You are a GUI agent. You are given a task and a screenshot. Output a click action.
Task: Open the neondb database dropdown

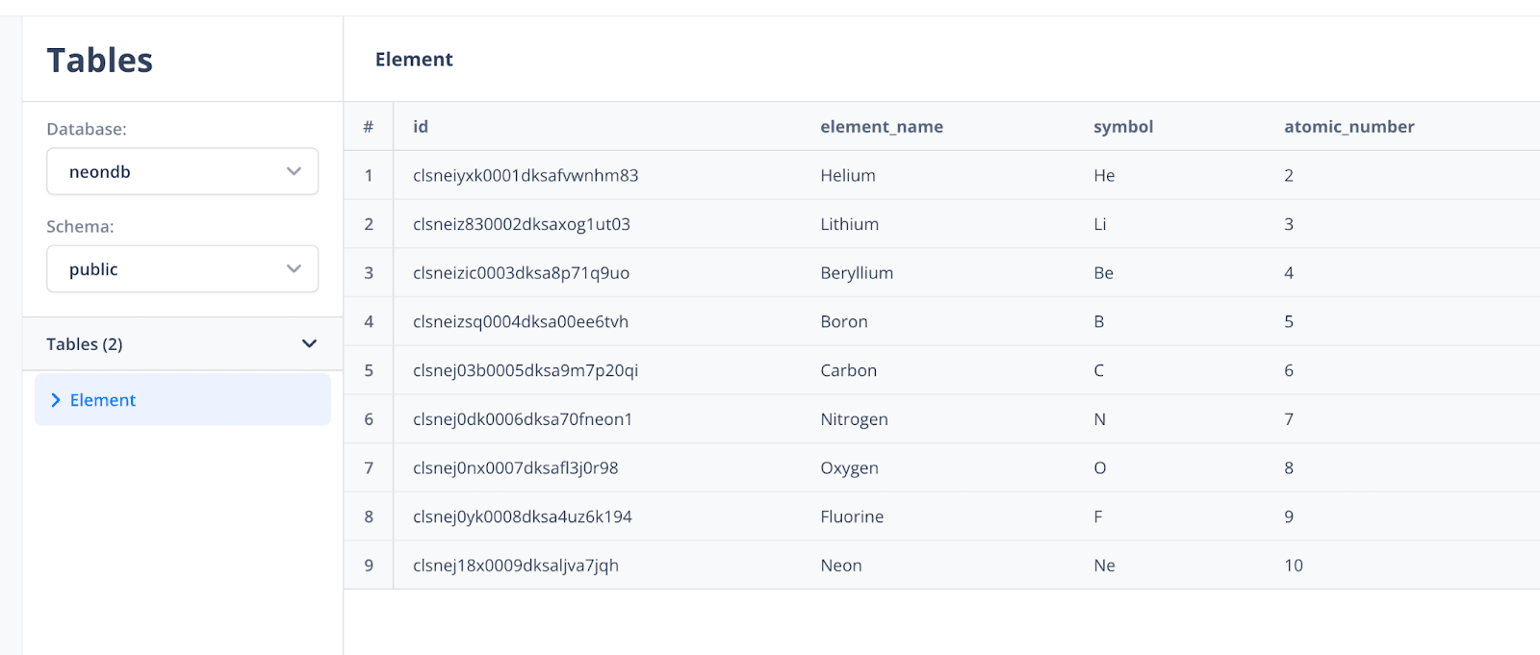click(182, 172)
